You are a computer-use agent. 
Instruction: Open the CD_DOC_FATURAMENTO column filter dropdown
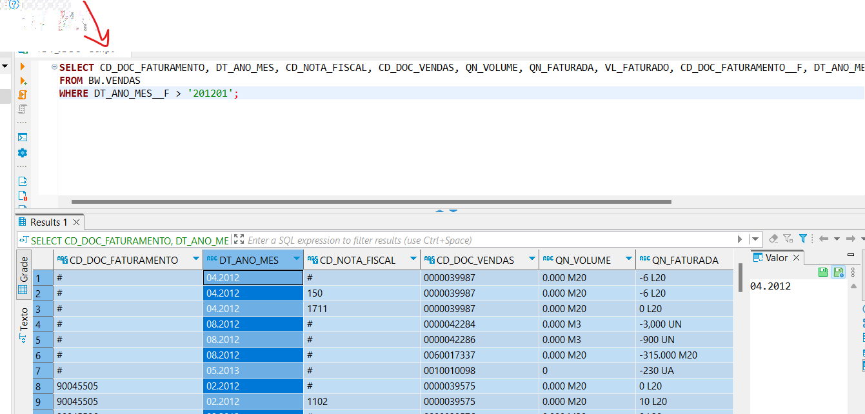coord(195,260)
